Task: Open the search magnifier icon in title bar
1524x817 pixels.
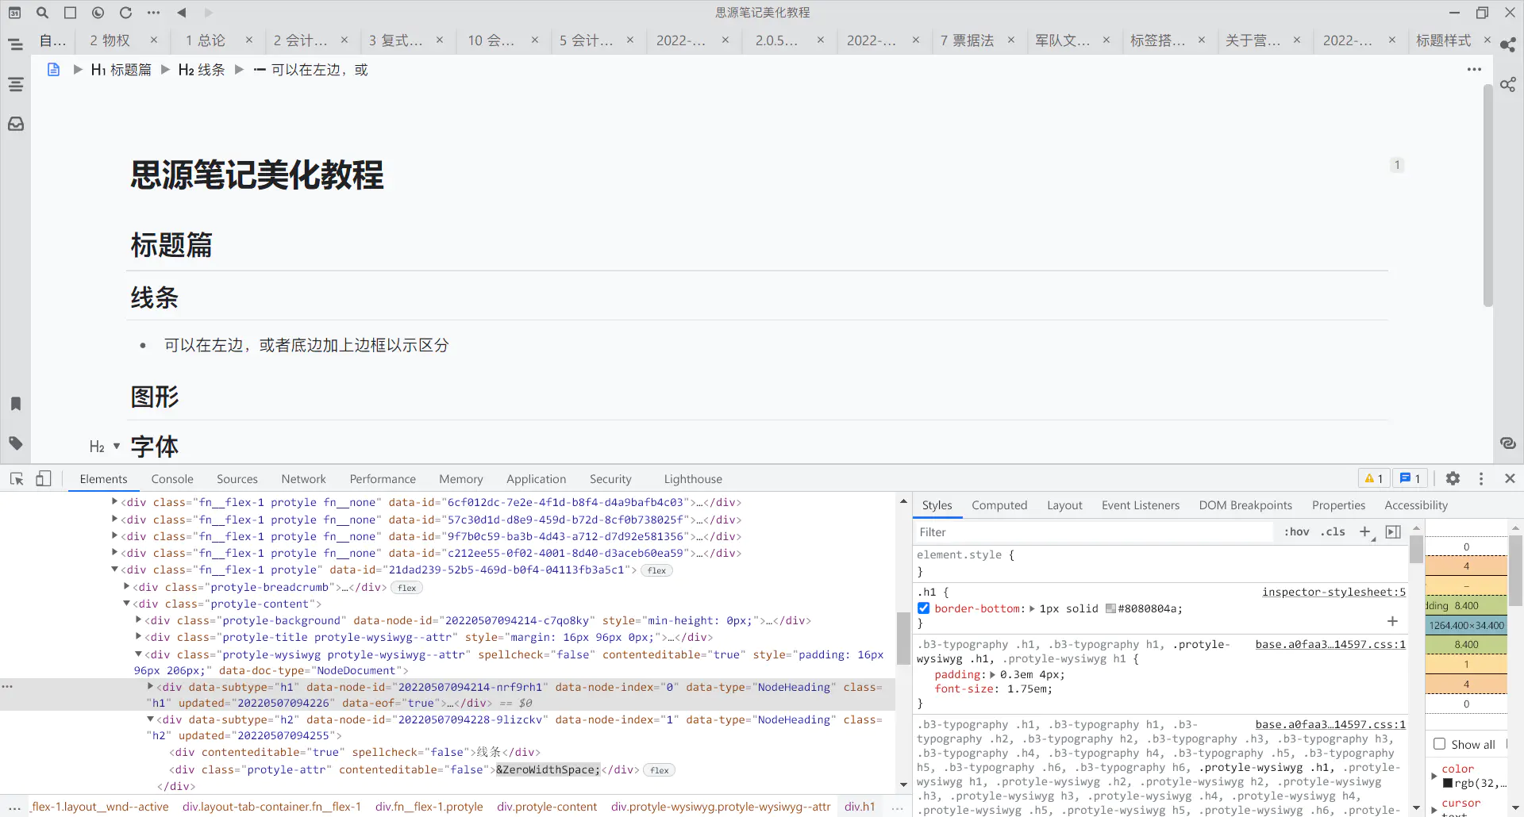Action: tap(43, 13)
